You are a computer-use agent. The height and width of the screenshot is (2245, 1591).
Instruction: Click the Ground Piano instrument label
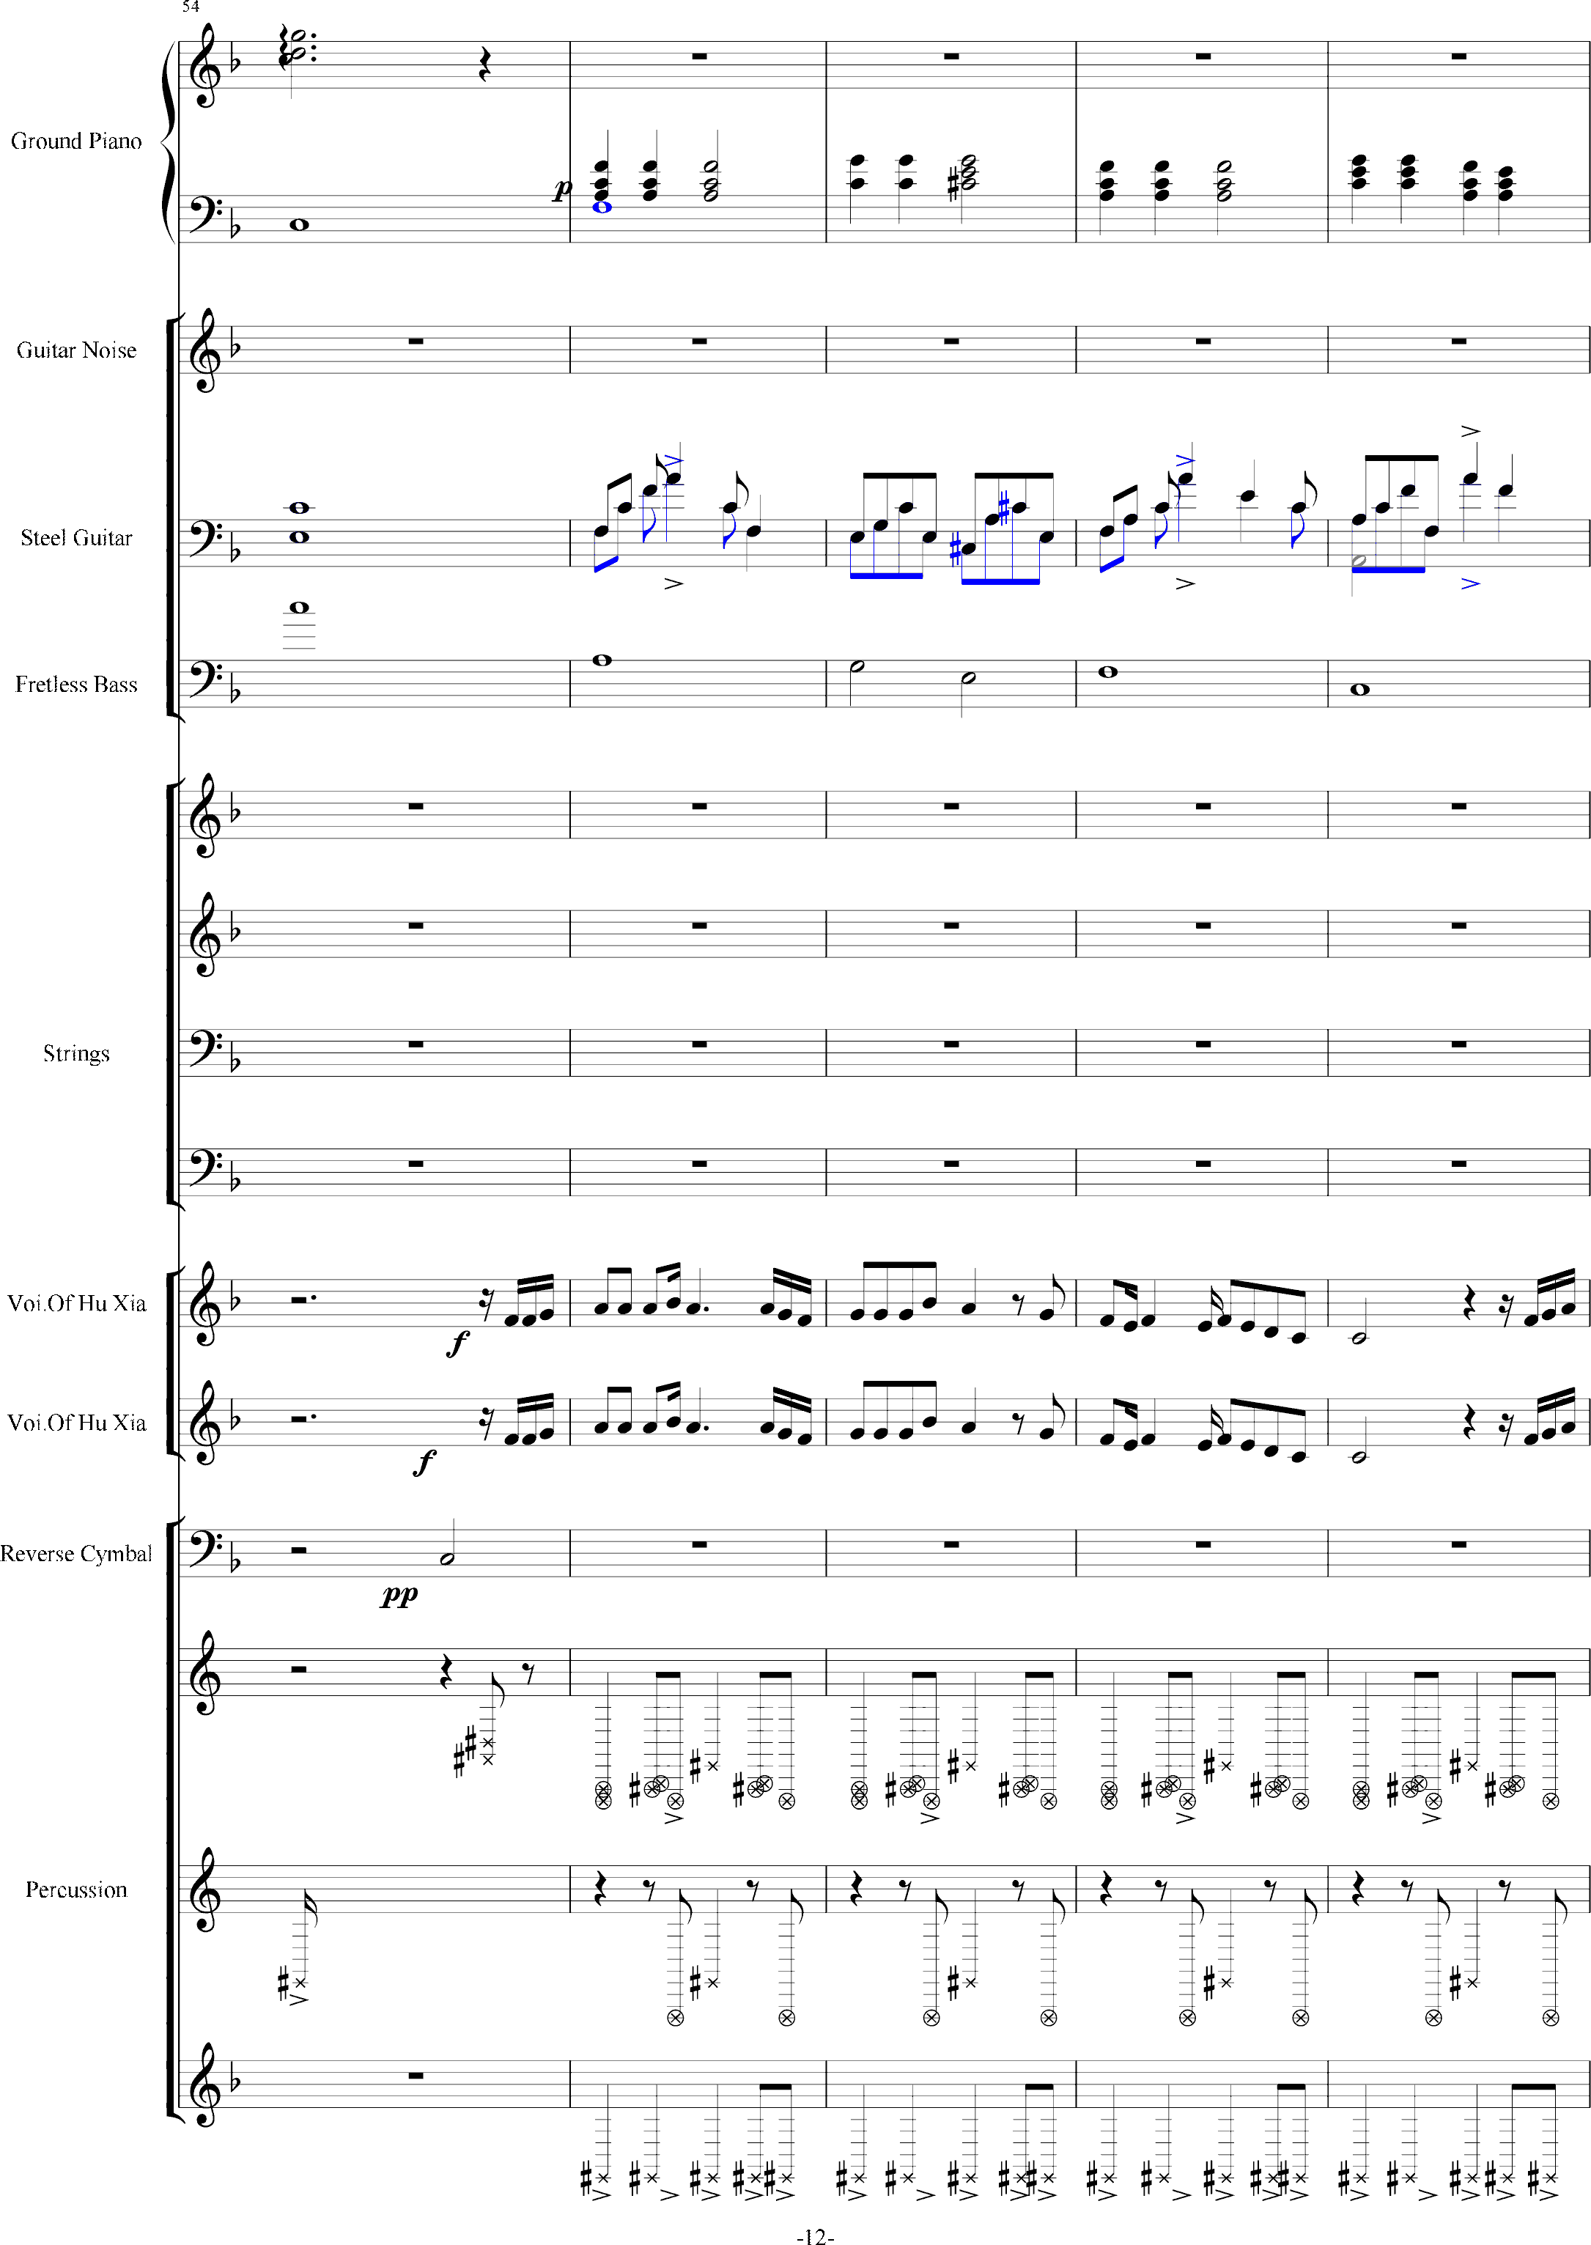click(75, 141)
